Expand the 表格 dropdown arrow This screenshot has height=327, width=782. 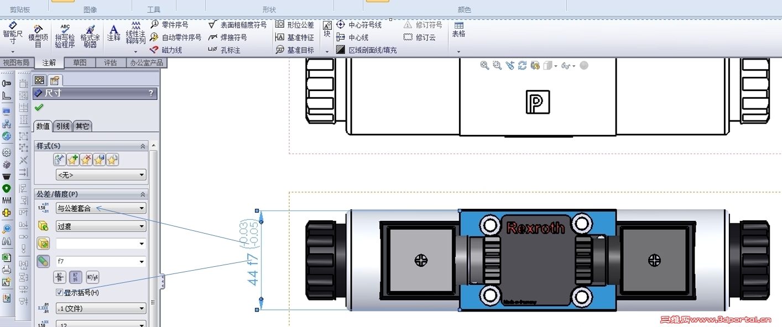tap(458, 51)
